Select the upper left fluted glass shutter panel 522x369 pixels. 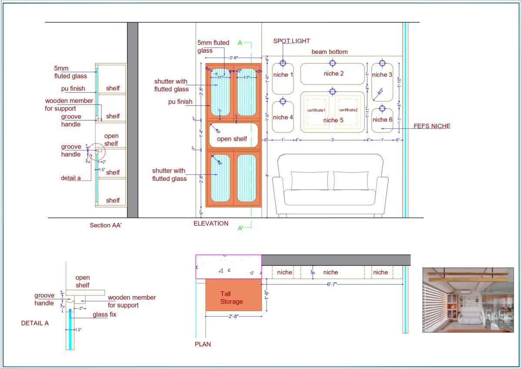pos(220,92)
